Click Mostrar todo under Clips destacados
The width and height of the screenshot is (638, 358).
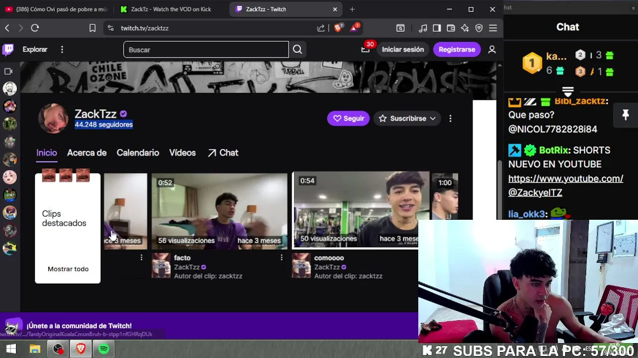(x=68, y=268)
